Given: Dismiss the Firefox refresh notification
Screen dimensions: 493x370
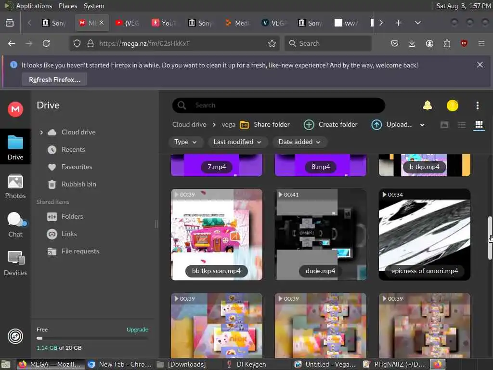Looking at the screenshot, I should pos(480,65).
